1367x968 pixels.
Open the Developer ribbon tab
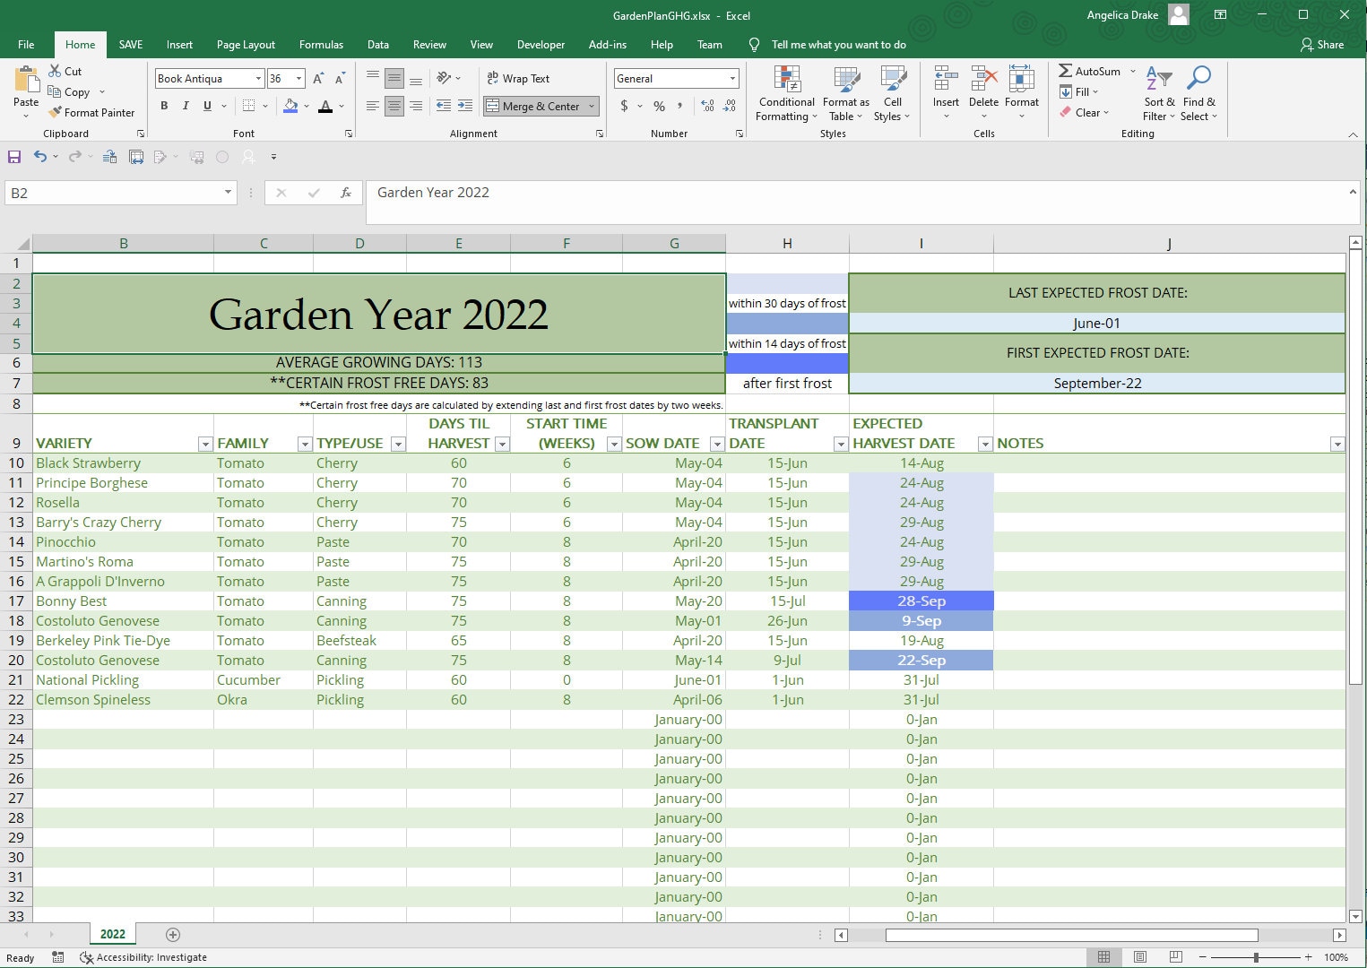pos(541,44)
